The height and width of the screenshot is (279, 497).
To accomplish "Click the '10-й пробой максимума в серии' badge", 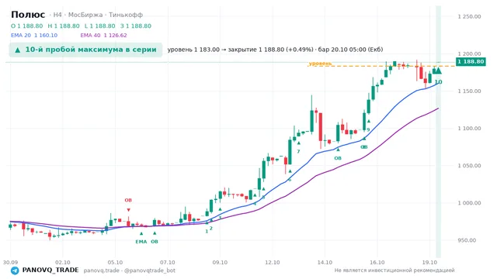I will coord(85,50).
